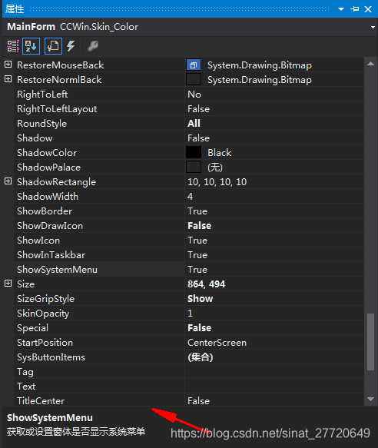Select the ShadowColor property name
The width and height of the screenshot is (378, 448).
47,153
